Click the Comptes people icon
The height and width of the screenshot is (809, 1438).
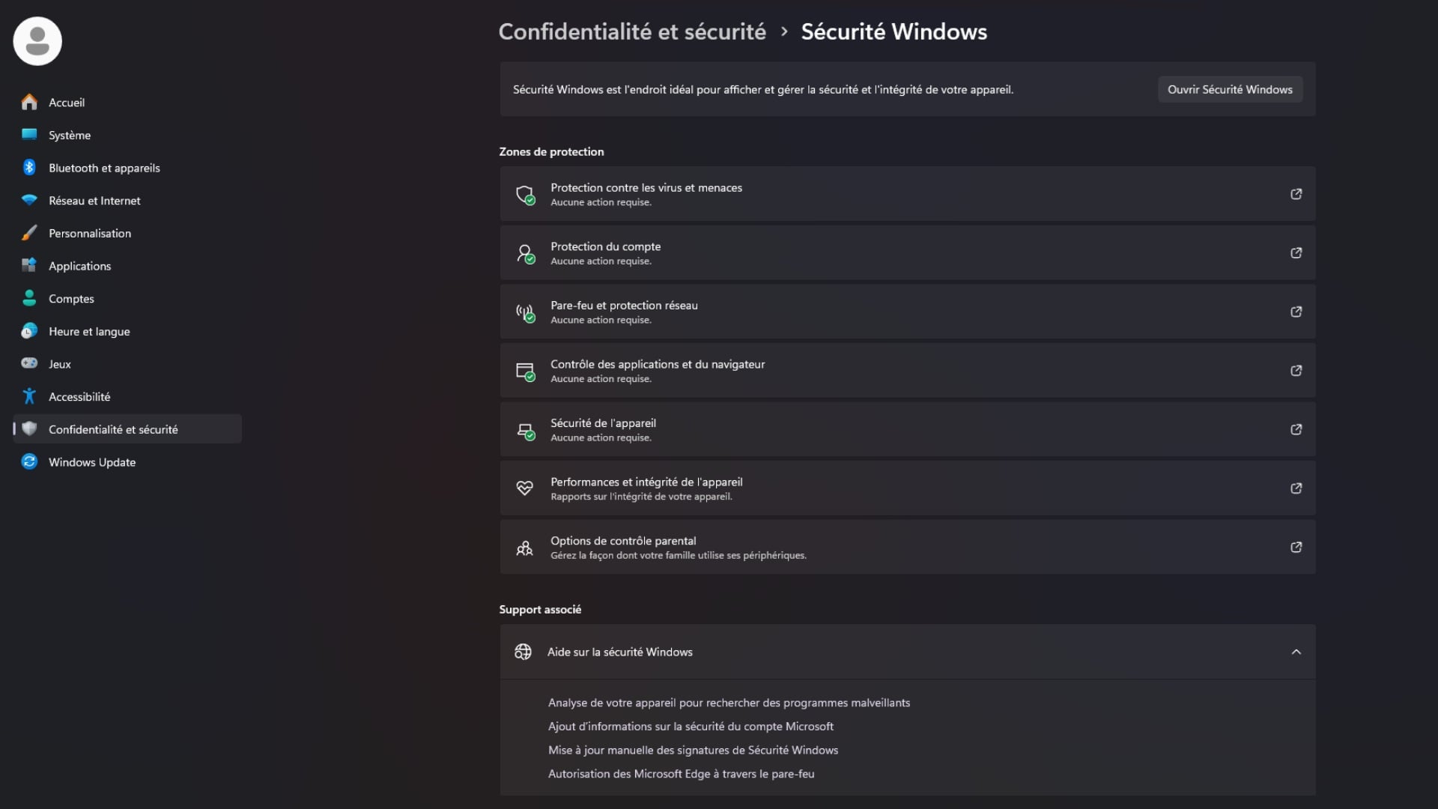pos(28,297)
